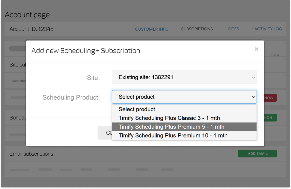
Task: Click the red NOW button behind the dialog
Action: pyautogui.click(x=270, y=98)
